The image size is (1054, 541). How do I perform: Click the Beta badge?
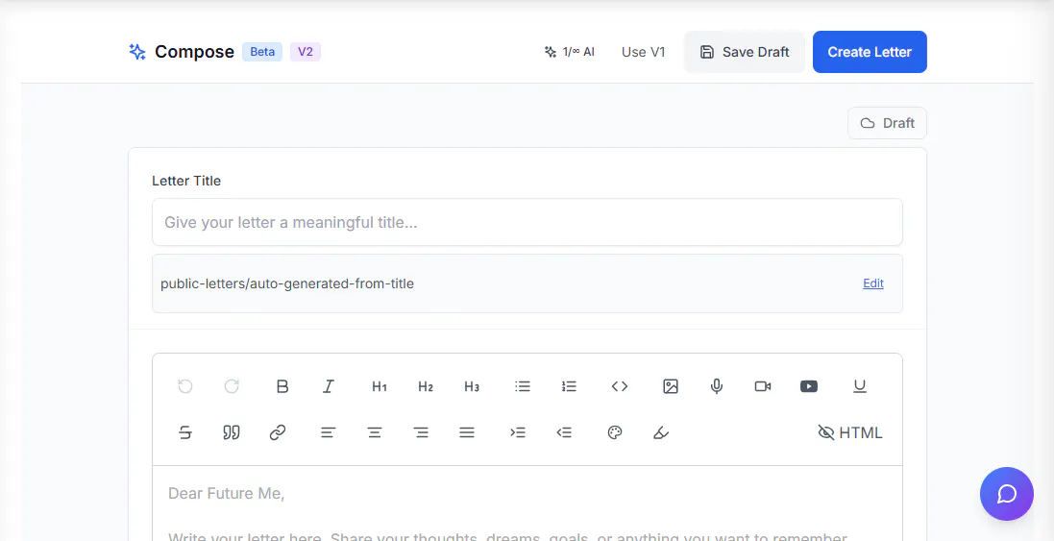(262, 52)
